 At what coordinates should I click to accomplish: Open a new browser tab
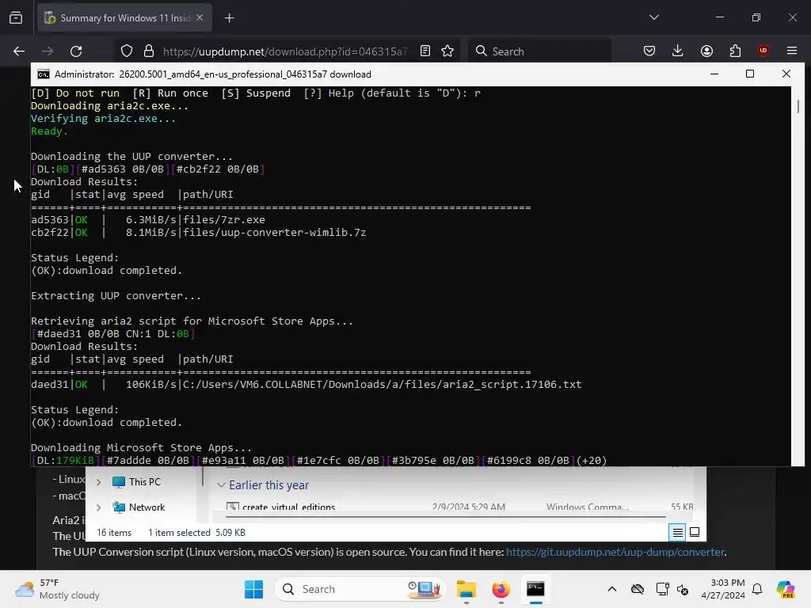click(x=229, y=18)
